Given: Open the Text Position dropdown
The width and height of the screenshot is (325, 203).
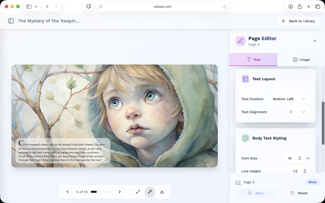Looking at the screenshot, I should pyautogui.click(x=290, y=99).
